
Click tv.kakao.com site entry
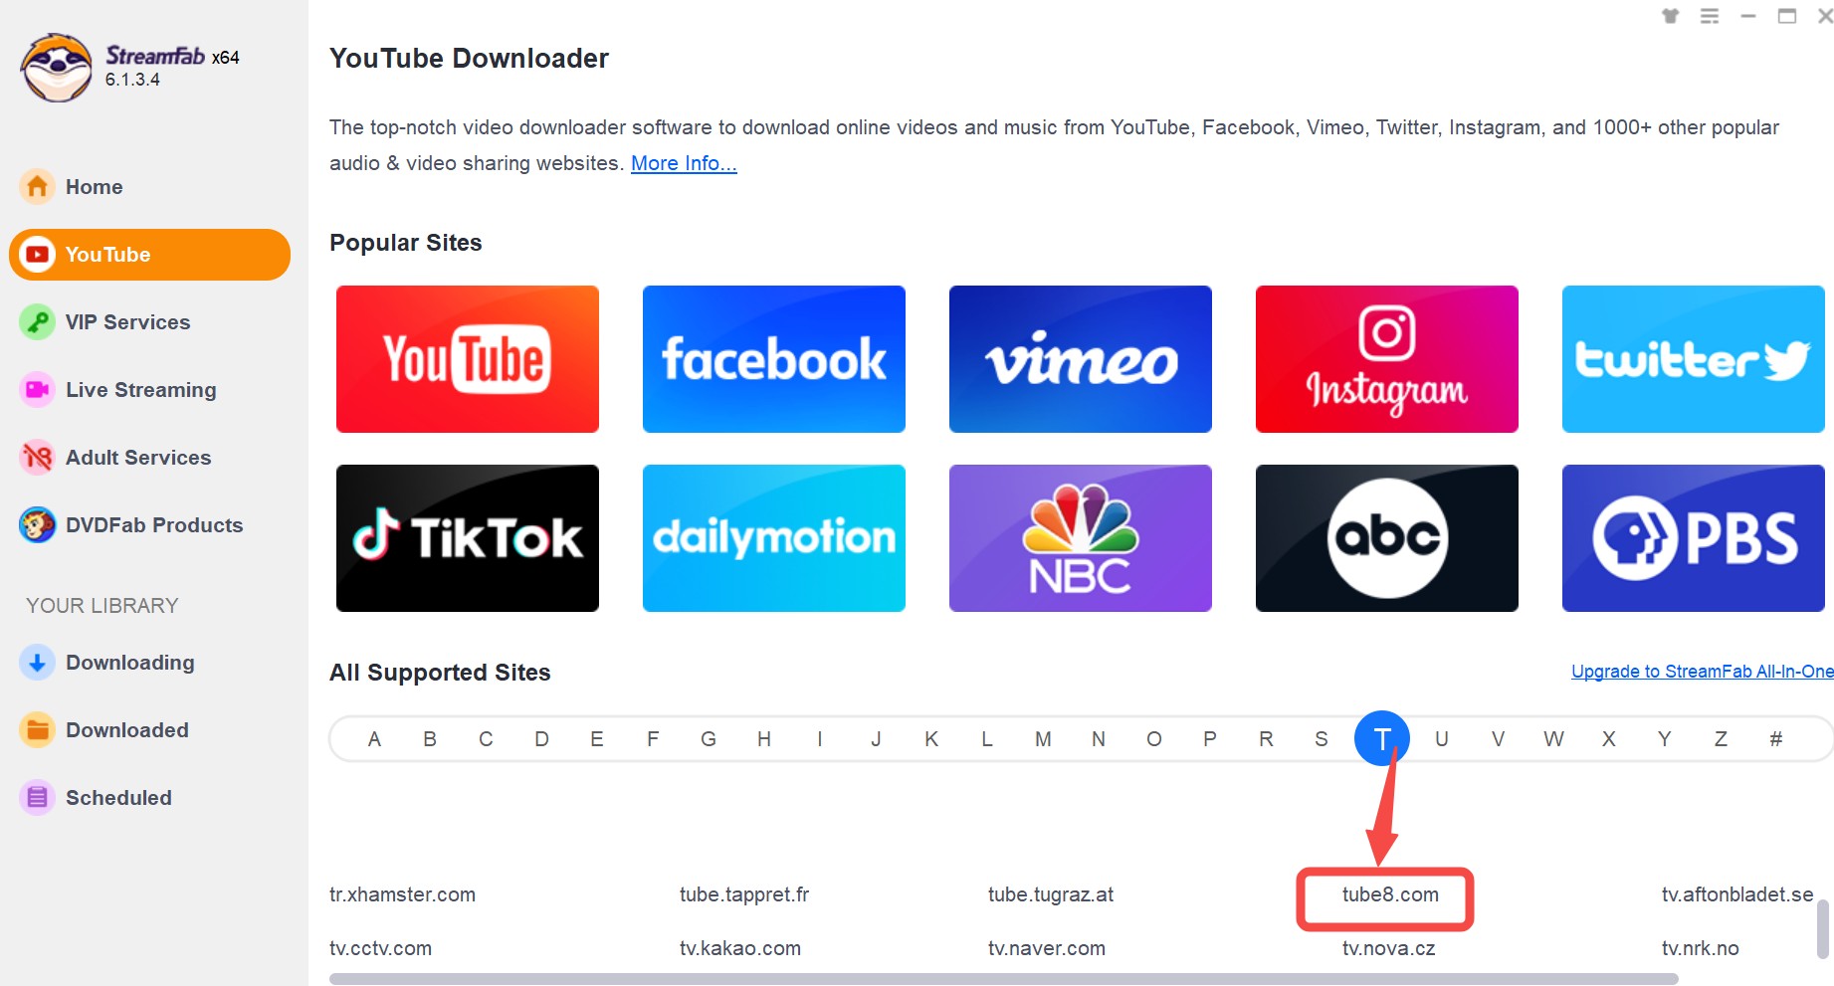coord(740,948)
